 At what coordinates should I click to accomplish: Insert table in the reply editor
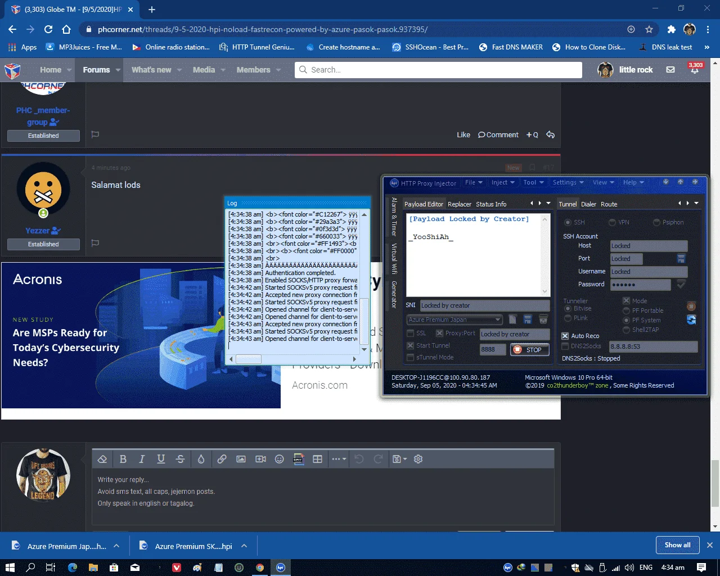pyautogui.click(x=317, y=459)
